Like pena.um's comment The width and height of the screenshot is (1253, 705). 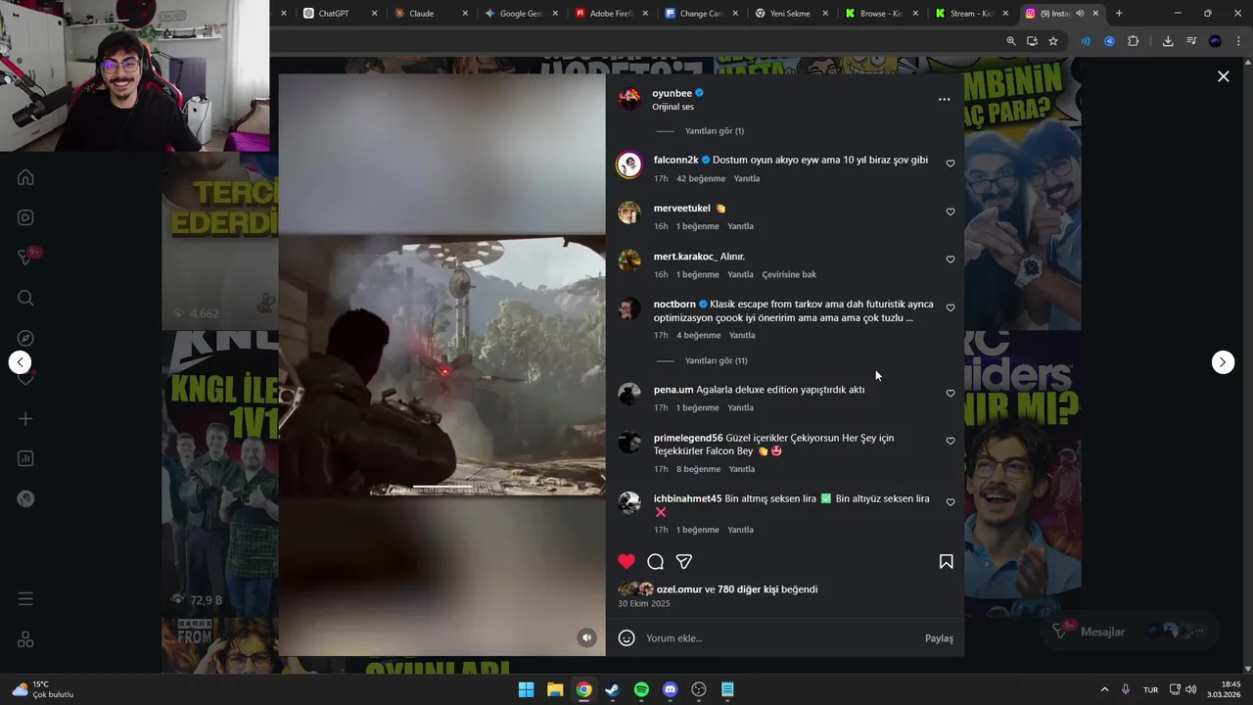[x=950, y=393]
